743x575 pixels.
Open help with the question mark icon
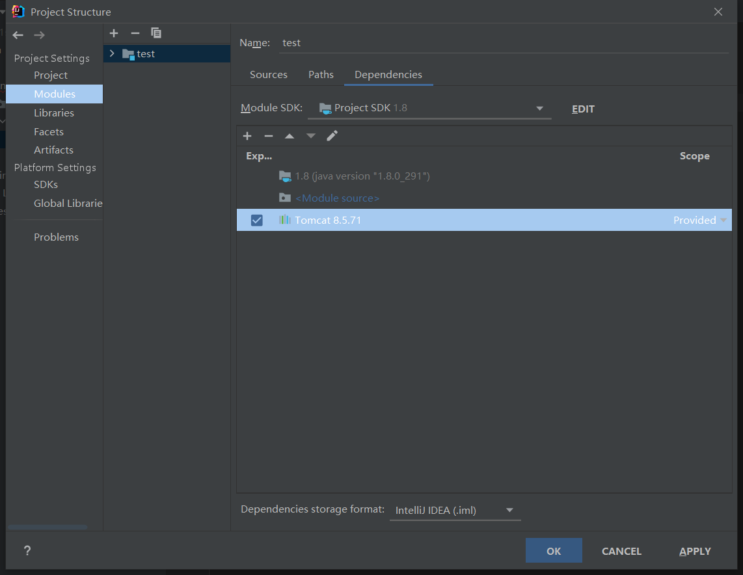click(x=27, y=550)
